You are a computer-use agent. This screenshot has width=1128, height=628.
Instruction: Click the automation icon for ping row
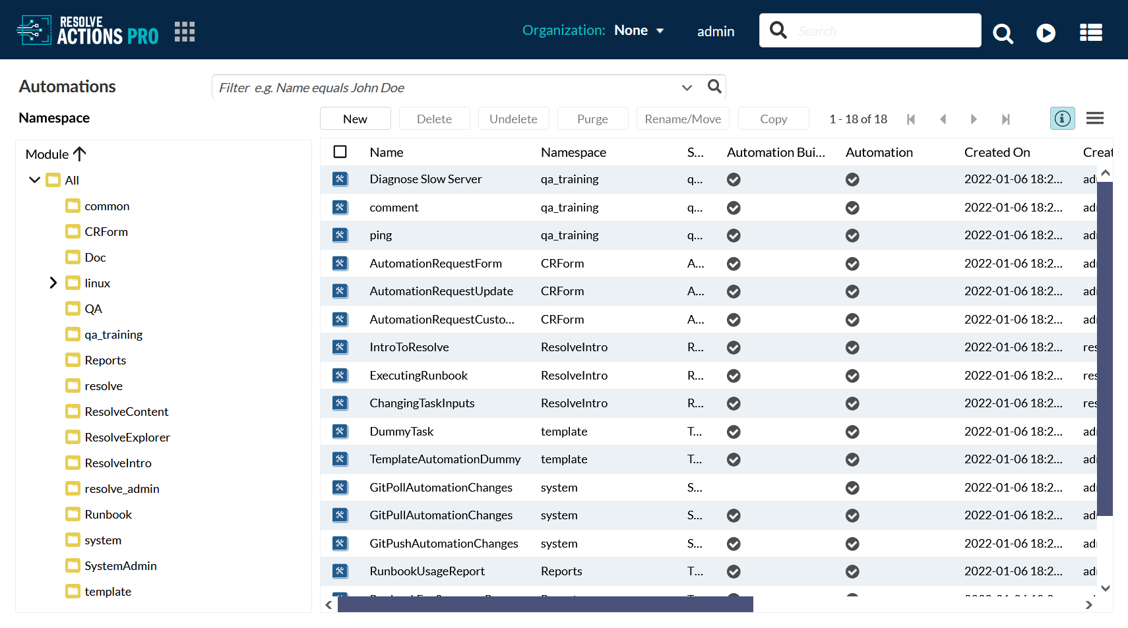tap(340, 235)
